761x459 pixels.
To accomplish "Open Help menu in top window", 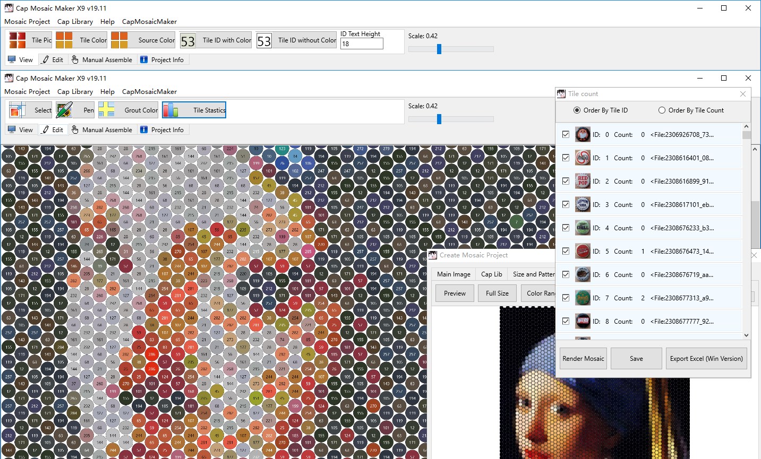I will click(x=107, y=21).
